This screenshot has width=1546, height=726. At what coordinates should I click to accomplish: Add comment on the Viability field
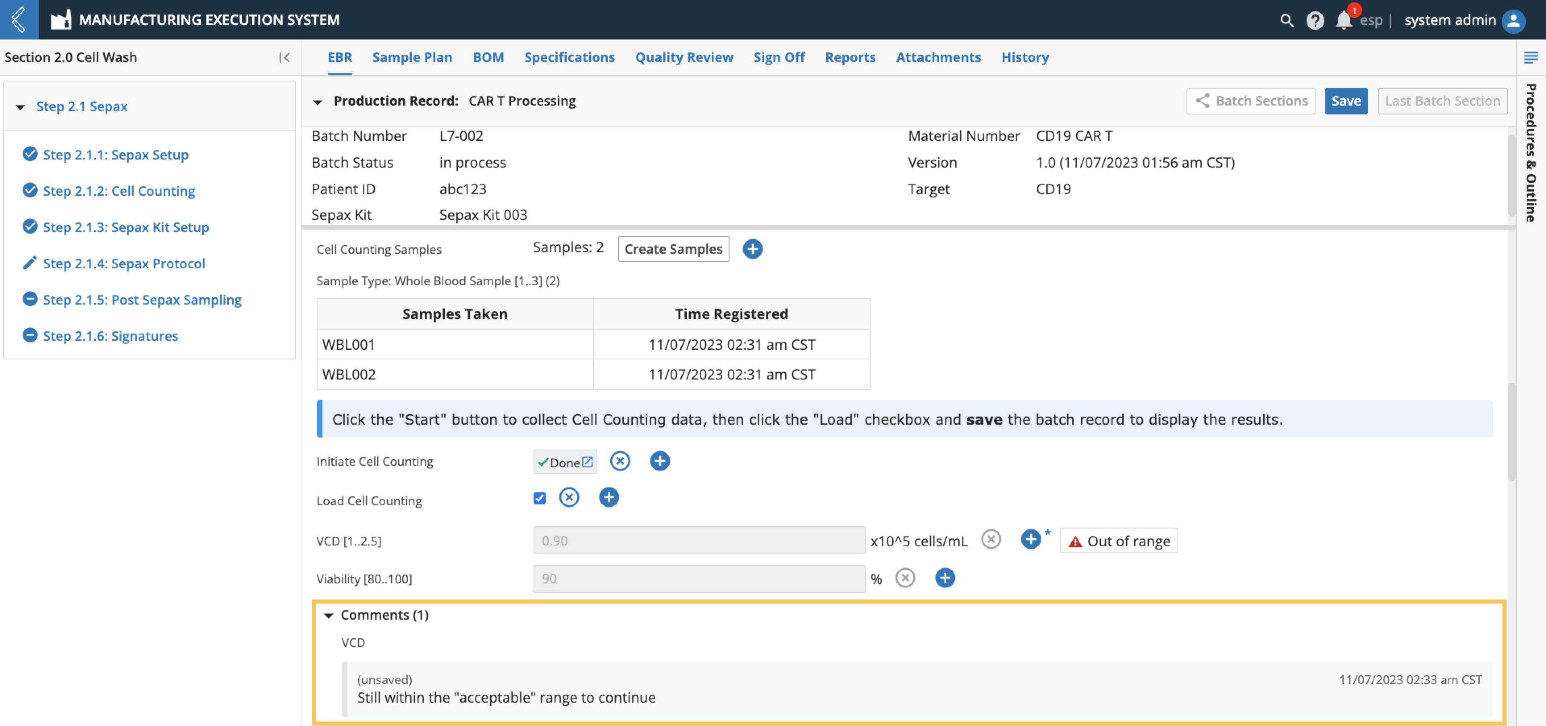[945, 578]
